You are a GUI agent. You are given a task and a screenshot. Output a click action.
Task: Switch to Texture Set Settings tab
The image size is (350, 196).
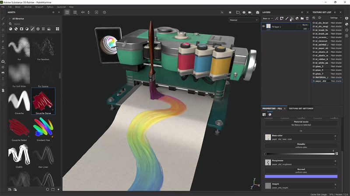[x=301, y=108]
